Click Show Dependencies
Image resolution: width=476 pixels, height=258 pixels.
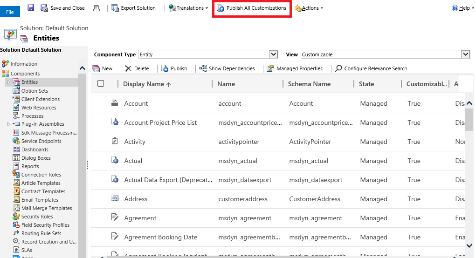pos(227,68)
